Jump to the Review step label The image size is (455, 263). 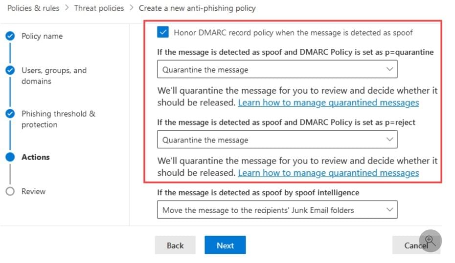click(33, 191)
